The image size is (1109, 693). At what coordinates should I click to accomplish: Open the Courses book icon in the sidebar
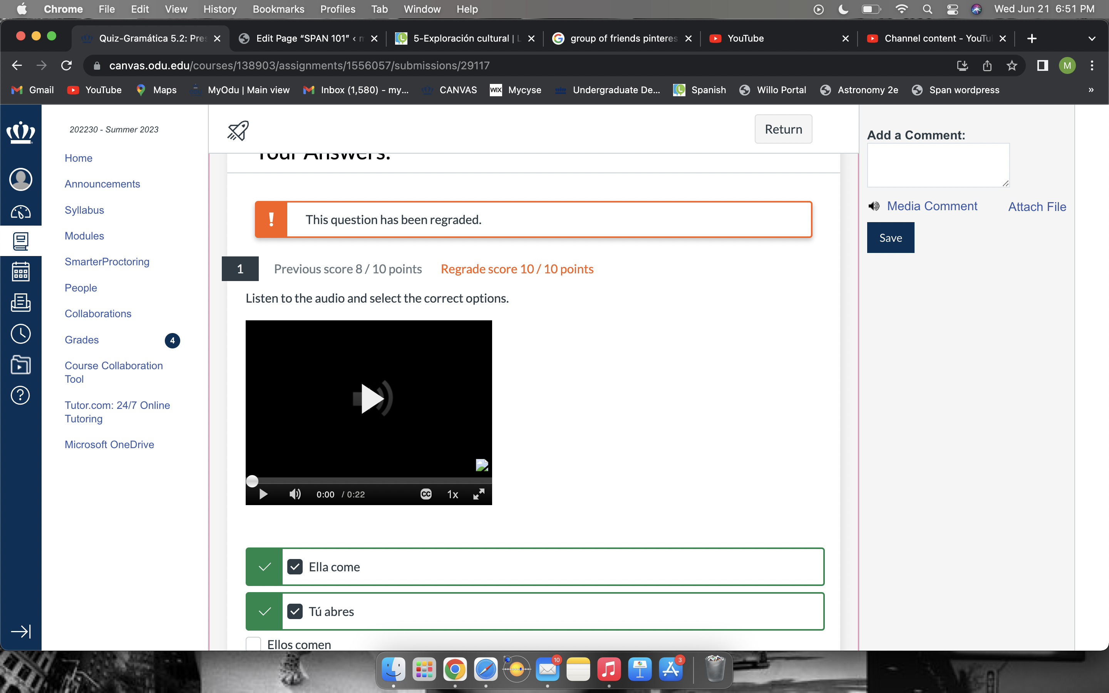point(21,241)
